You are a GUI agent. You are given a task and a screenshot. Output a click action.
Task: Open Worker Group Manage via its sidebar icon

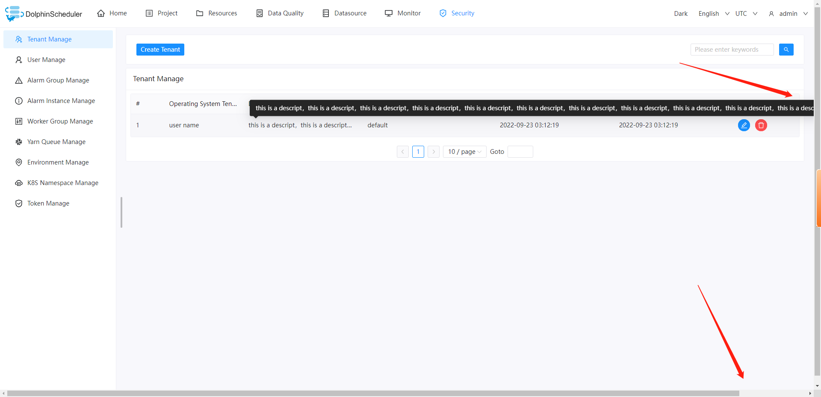point(18,121)
